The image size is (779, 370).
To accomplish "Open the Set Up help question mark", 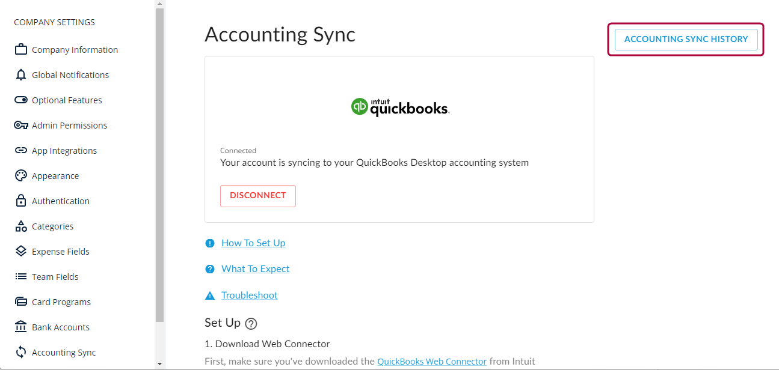I will [250, 323].
